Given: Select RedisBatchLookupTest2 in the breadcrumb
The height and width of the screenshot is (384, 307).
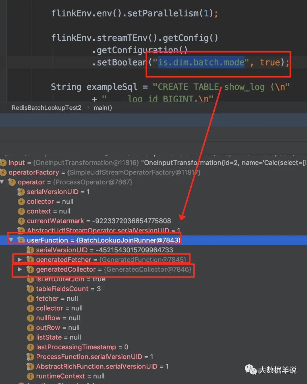Looking at the screenshot, I should (47, 108).
